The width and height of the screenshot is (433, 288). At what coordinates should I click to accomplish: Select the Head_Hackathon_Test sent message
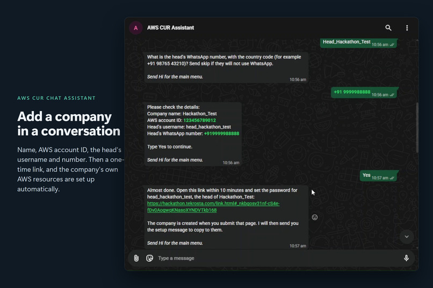point(359,43)
